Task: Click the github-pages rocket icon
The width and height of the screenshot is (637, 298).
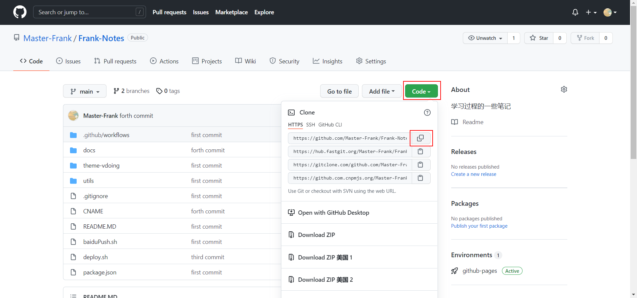Action: click(x=455, y=271)
